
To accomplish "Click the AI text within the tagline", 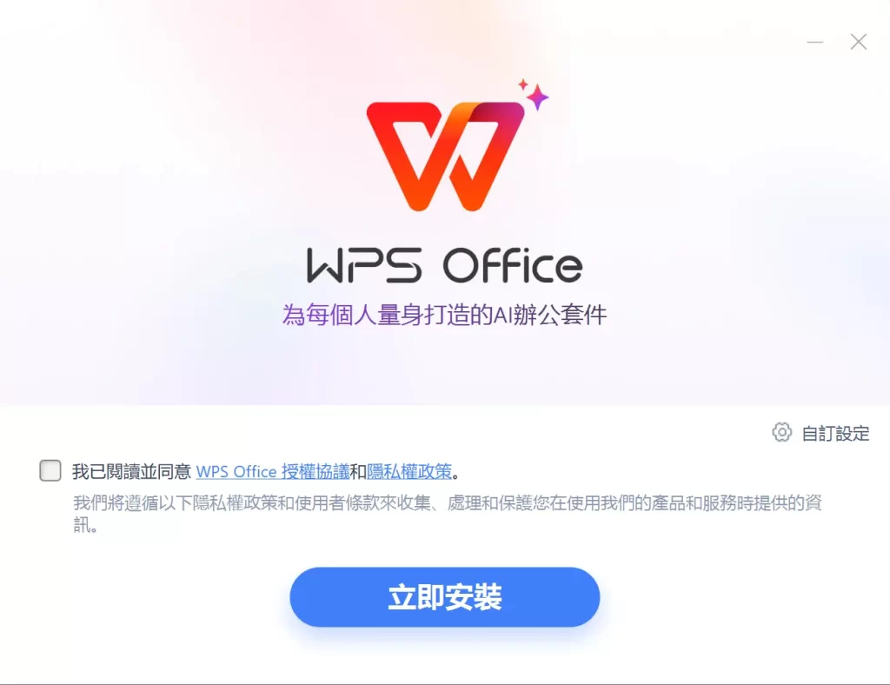I will click(x=503, y=315).
